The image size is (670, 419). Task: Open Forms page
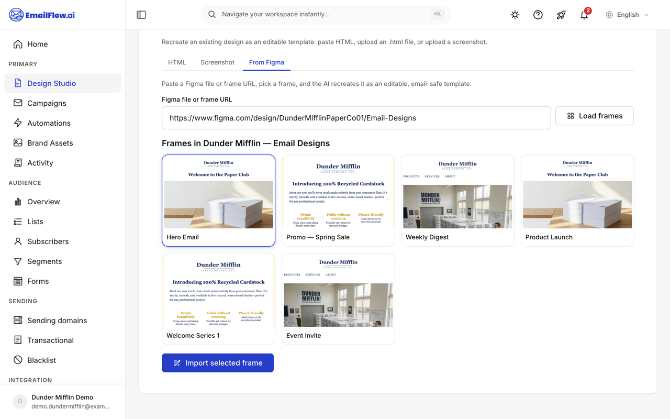coord(63,281)
